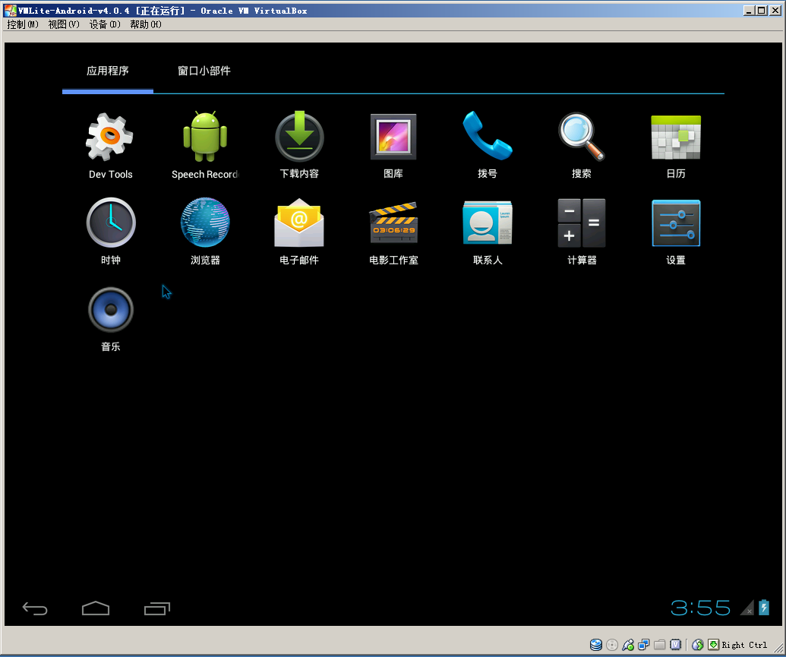Open 电影工作室 (Movie Studio)

pyautogui.click(x=393, y=223)
